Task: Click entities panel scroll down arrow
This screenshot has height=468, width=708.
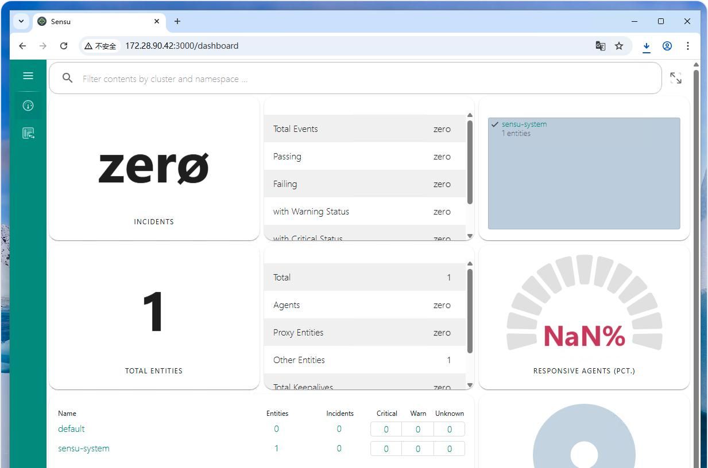Action: click(470, 385)
